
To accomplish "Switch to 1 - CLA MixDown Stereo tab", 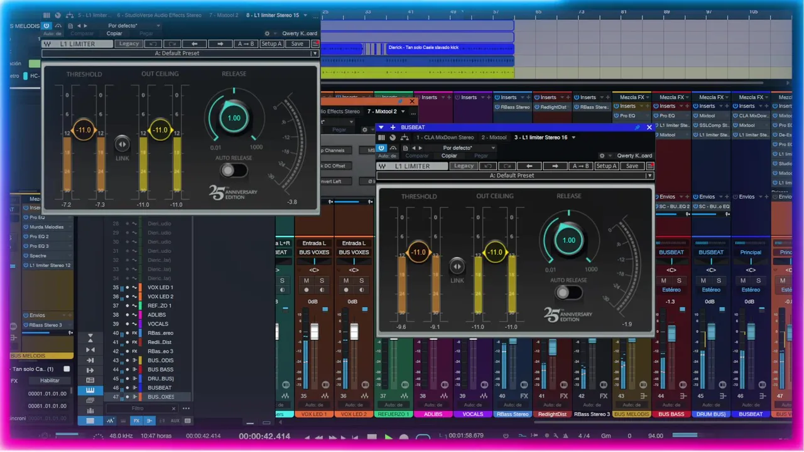I will click(x=445, y=137).
